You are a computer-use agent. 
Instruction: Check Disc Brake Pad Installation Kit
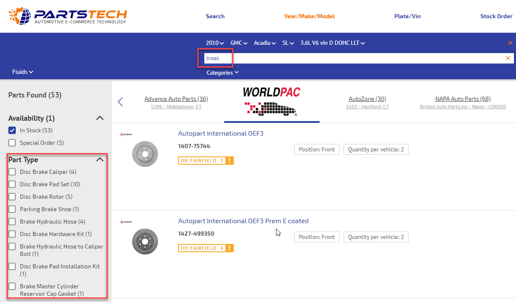12,266
